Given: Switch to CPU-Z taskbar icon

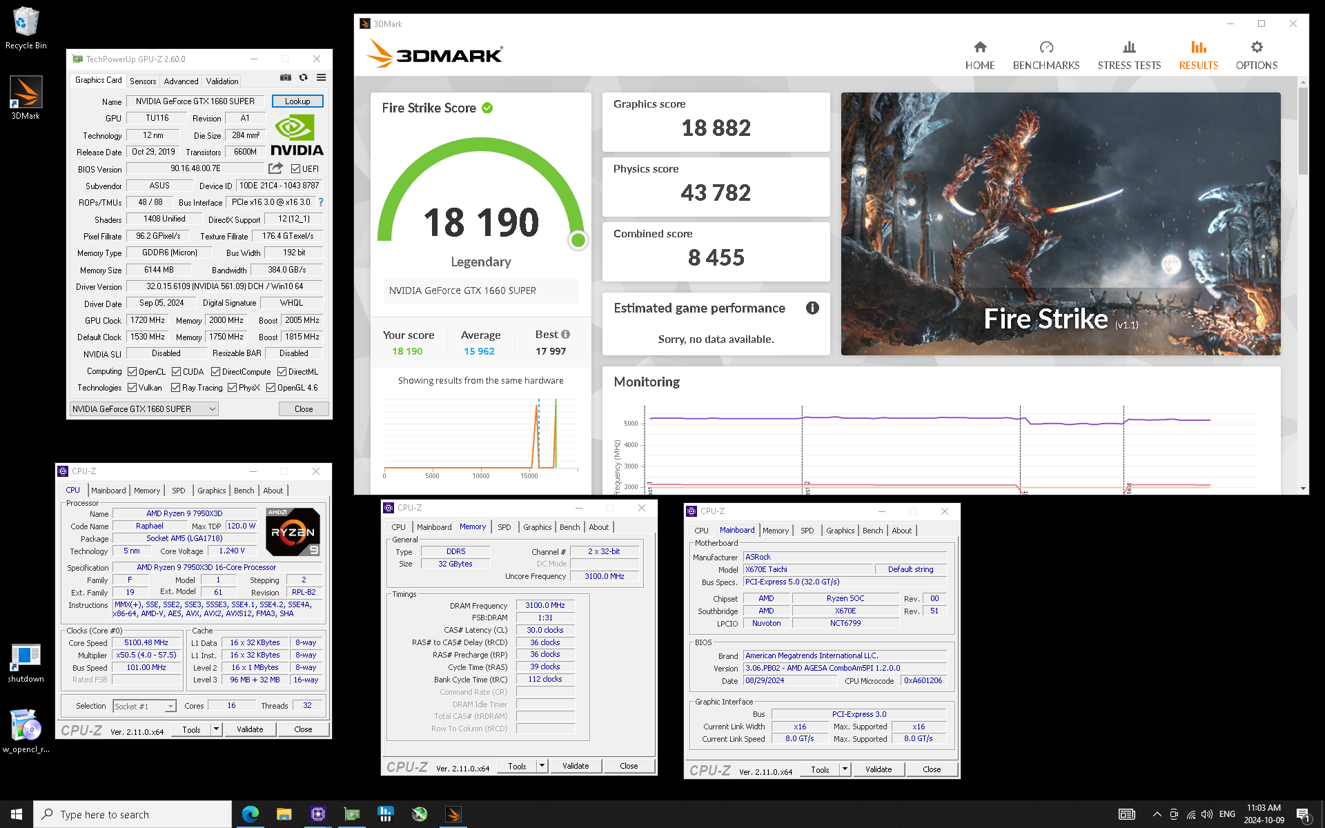Looking at the screenshot, I should tap(317, 814).
